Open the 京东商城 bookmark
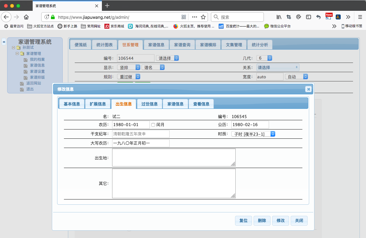Screen dimensions: 366x238 (x=114, y=26)
